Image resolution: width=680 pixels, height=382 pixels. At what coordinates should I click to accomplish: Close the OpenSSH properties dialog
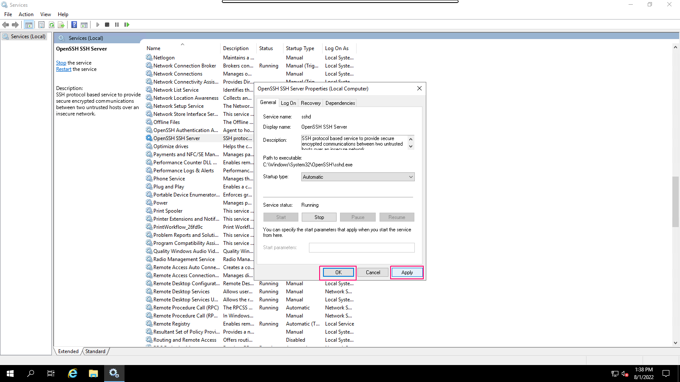tap(419, 89)
